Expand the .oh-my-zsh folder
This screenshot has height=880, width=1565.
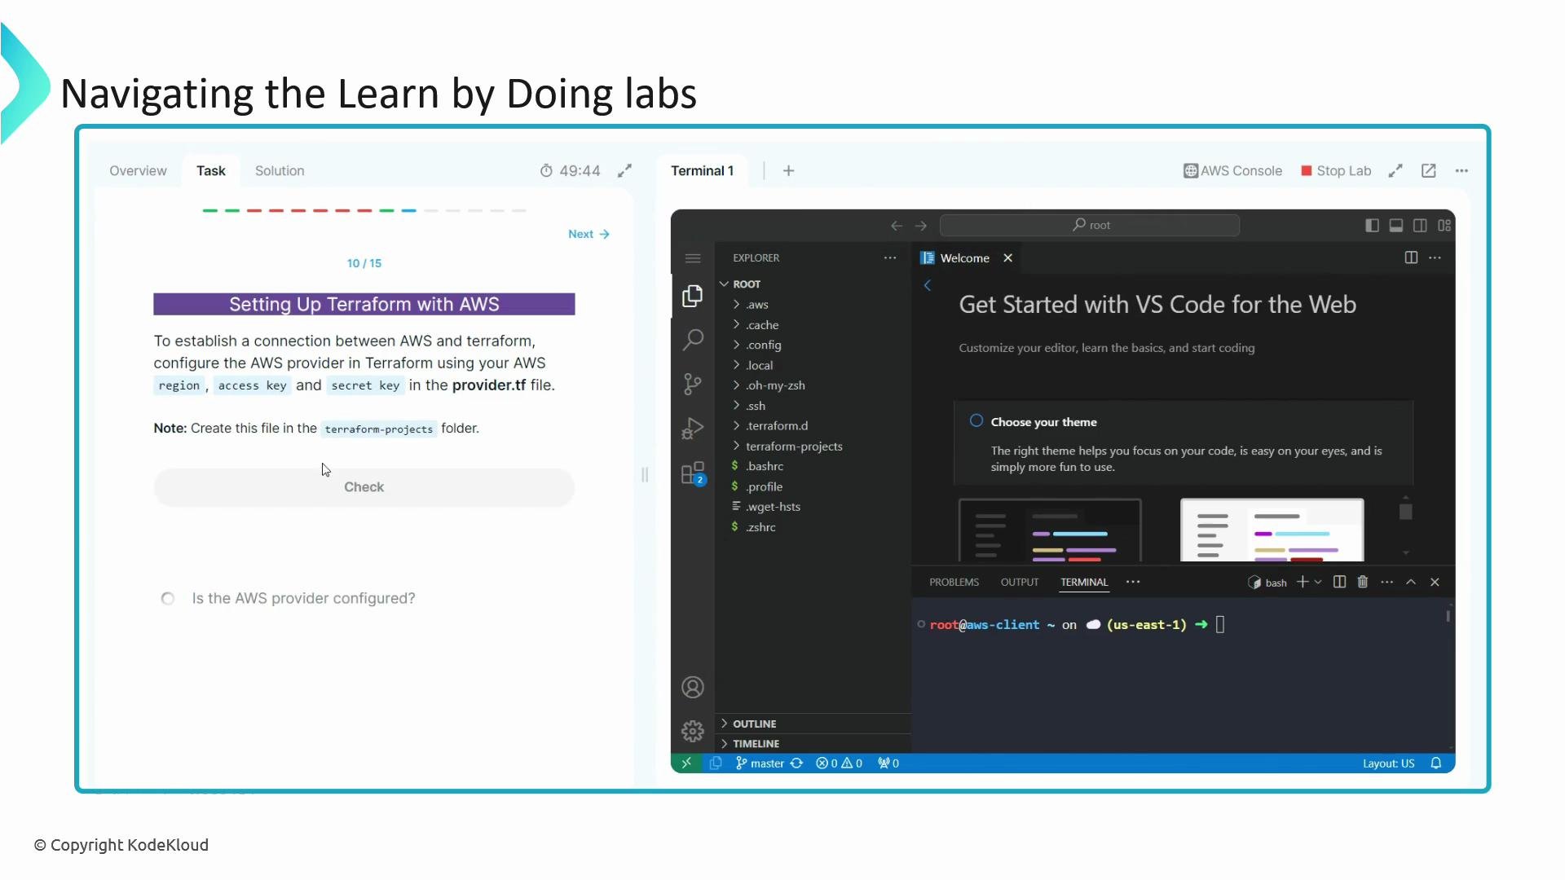775,385
